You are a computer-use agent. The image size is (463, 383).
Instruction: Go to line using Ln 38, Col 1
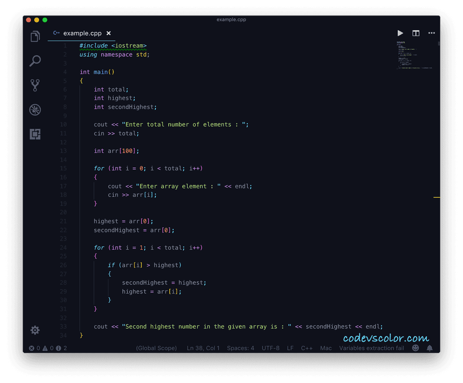203,348
